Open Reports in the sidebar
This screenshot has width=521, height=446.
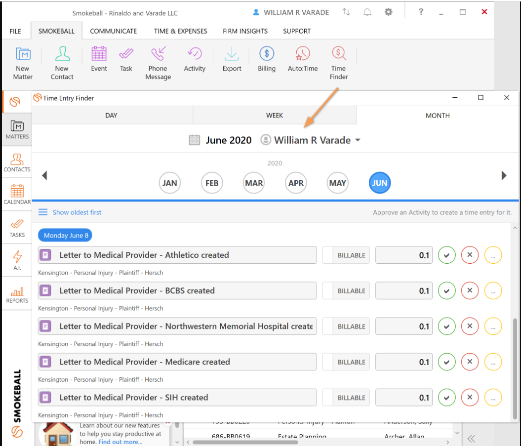click(17, 293)
